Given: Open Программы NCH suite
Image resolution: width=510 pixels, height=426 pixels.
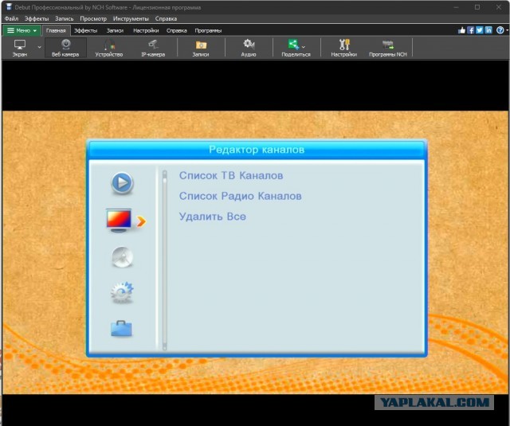Looking at the screenshot, I should click(388, 48).
